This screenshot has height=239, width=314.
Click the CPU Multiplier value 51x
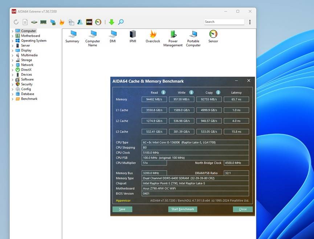click(154, 163)
